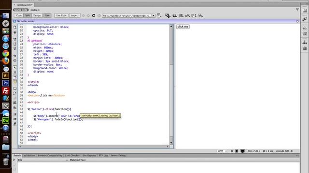Open the Site Reports tab
The image size is (309, 173).
pyautogui.click(x=89, y=156)
